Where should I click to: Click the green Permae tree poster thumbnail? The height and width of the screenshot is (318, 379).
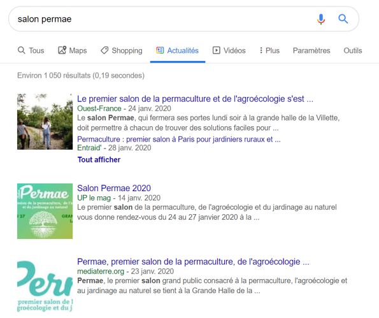click(45, 211)
